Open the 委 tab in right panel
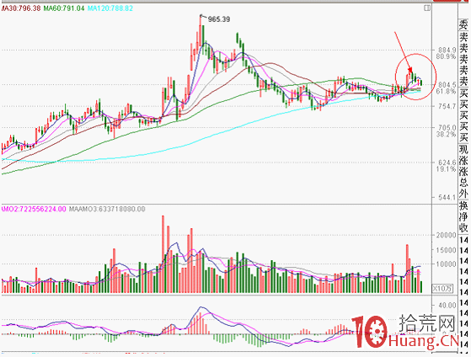Screen dimensions: 471x357 (463, 24)
